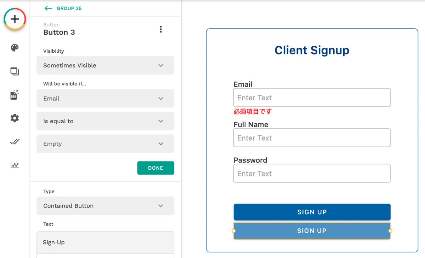Open the Screens panel icon
This screenshot has height=258, width=425.
15,71
